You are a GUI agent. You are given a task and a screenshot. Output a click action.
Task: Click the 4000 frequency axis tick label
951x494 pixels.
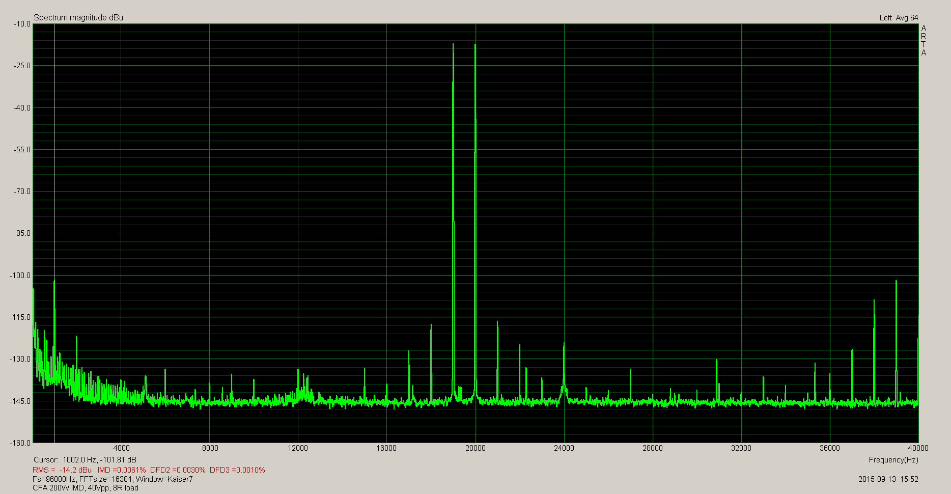tap(121, 448)
